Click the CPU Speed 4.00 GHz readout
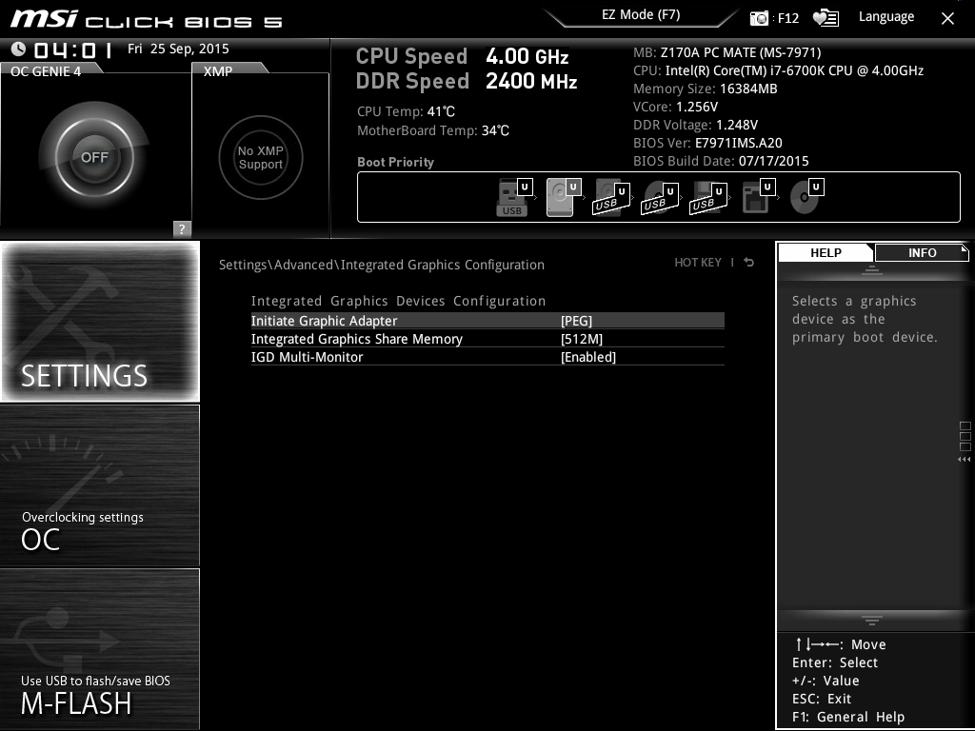This screenshot has width=975, height=731. pyautogui.click(x=462, y=56)
